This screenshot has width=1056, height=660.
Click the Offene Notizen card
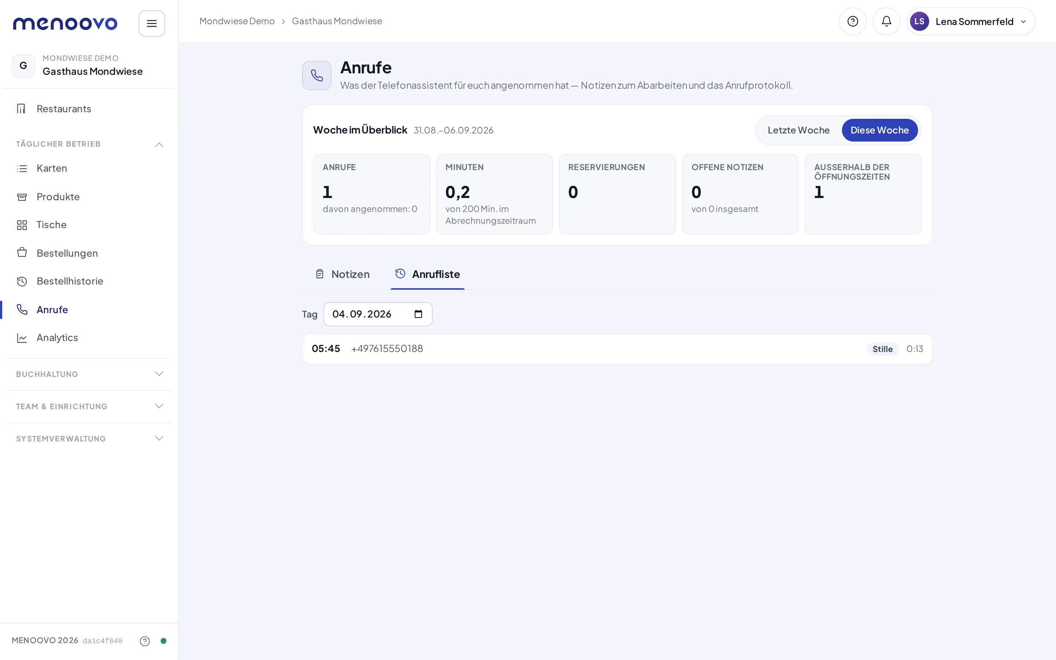click(740, 194)
